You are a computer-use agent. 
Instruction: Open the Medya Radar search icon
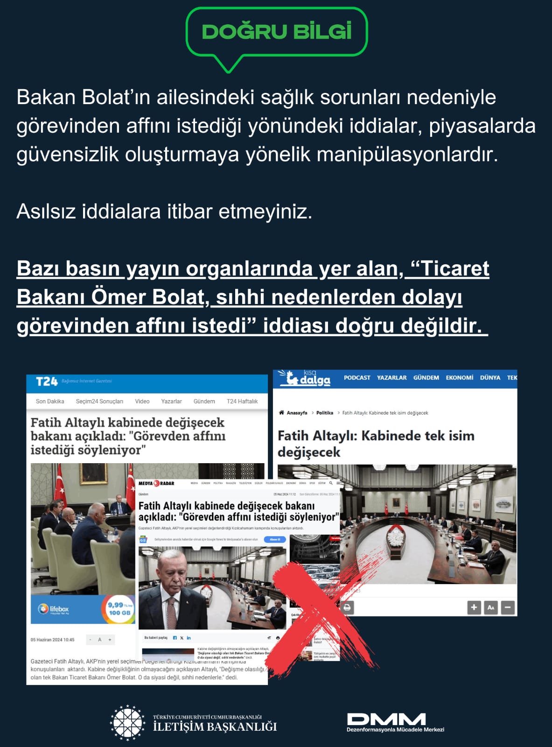[331, 483]
